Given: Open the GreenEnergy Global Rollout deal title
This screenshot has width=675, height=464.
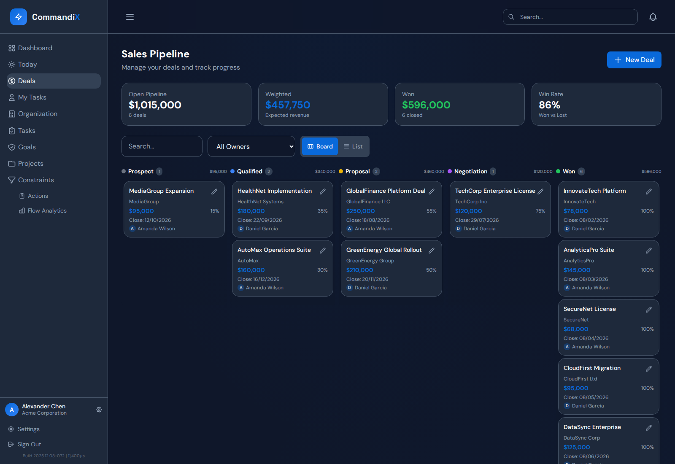Looking at the screenshot, I should click(x=384, y=250).
